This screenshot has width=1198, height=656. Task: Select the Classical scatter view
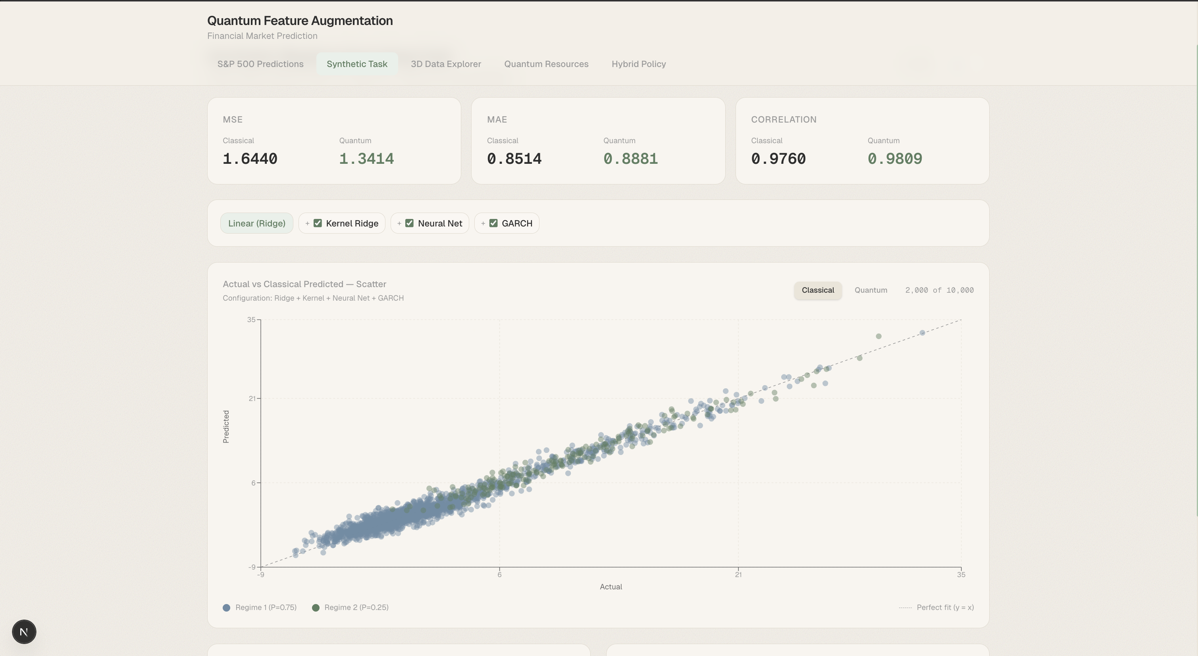[x=818, y=290]
